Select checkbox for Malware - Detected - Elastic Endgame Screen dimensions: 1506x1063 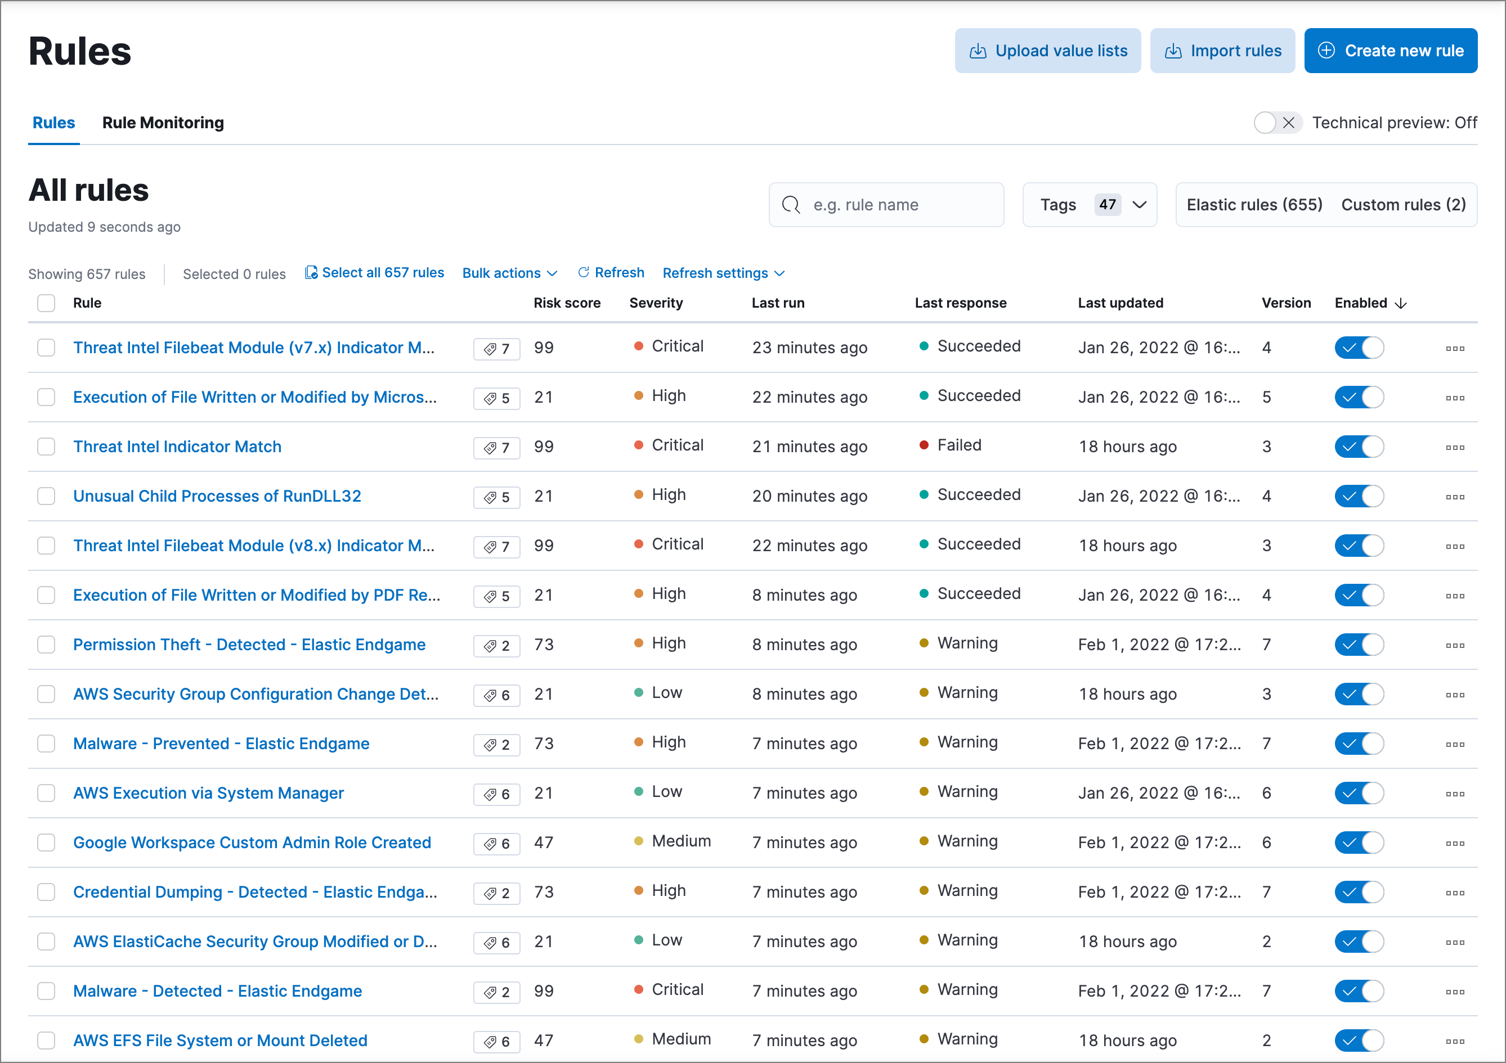tap(46, 991)
